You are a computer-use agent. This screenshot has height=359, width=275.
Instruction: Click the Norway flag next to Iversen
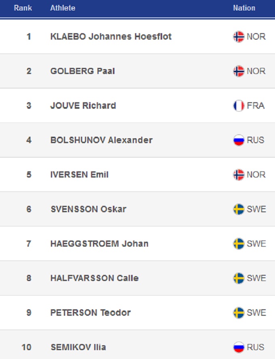pyautogui.click(x=239, y=175)
